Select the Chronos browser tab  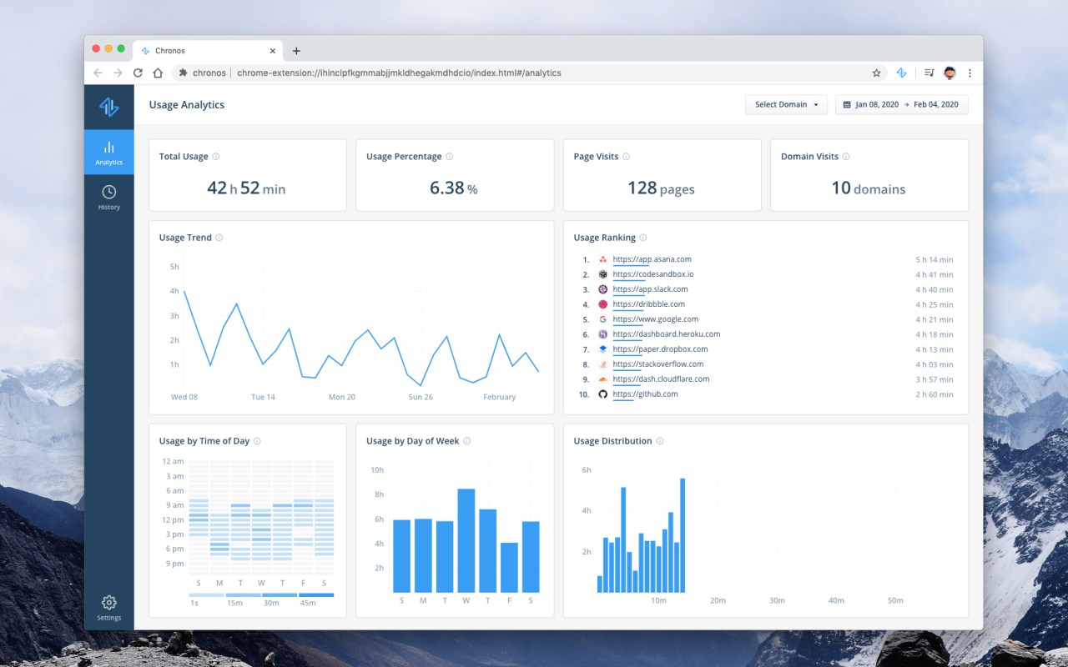coord(209,51)
